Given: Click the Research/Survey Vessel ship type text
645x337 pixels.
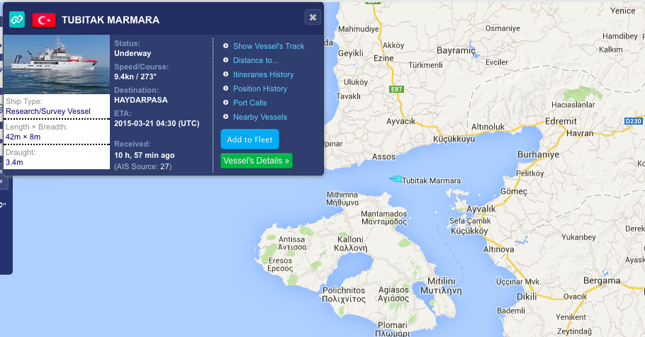Looking at the screenshot, I should coord(48,111).
